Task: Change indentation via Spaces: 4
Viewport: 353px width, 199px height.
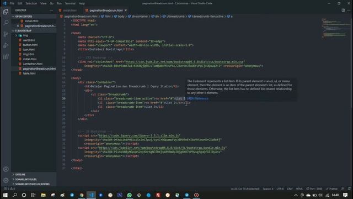Action: [268, 188]
